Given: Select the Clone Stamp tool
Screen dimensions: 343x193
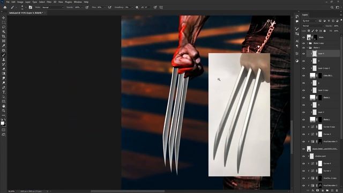Looking at the screenshot, I should 4,60.
